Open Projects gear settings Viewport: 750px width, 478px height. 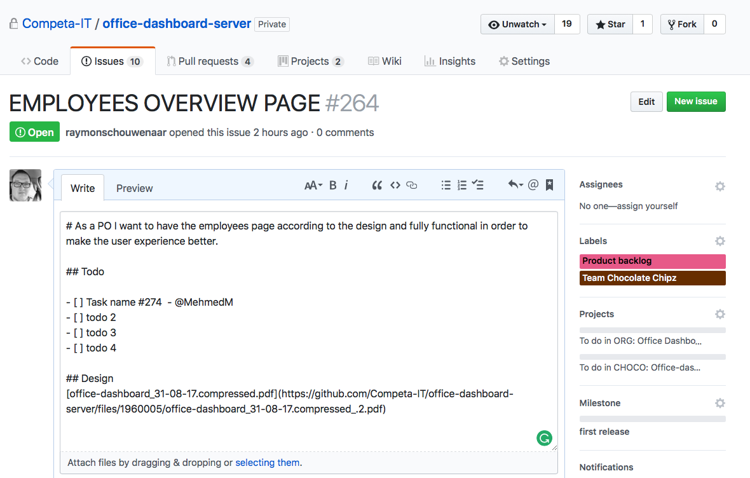(x=720, y=314)
